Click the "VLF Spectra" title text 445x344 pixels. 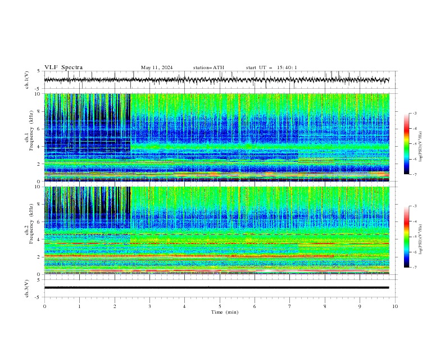[63, 67]
